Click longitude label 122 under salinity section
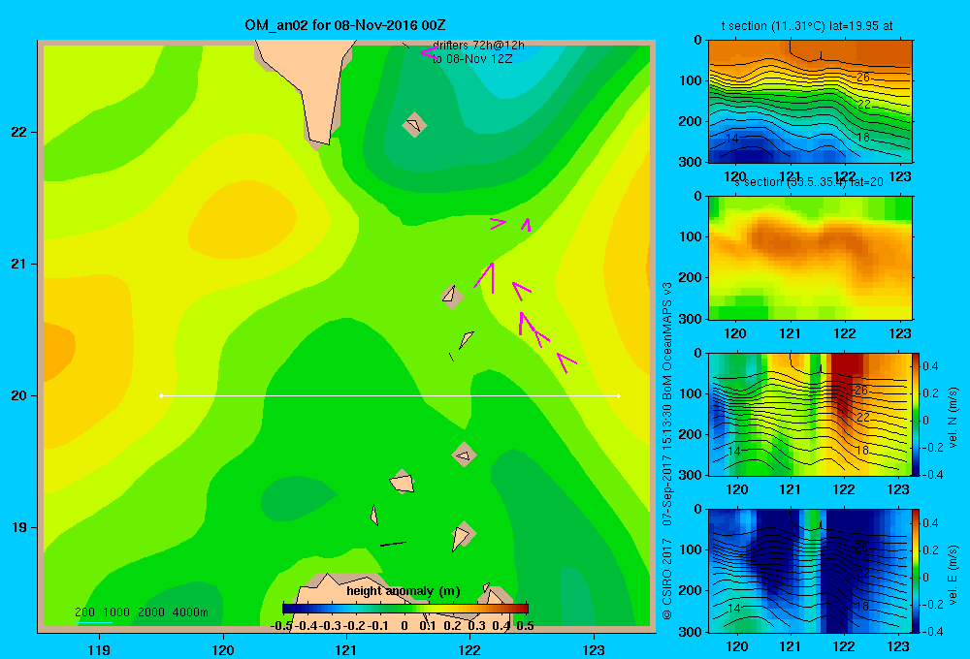The image size is (970, 659). click(845, 333)
